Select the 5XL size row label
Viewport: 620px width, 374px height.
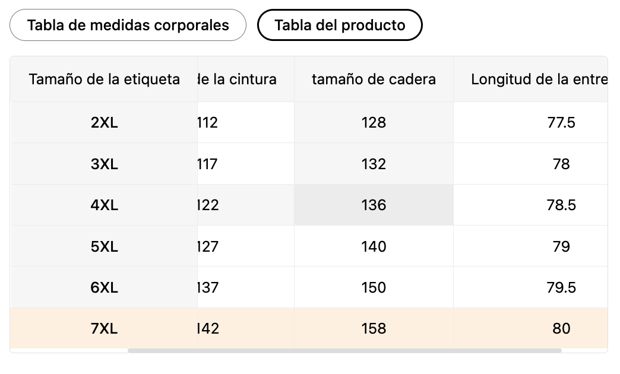tap(104, 246)
